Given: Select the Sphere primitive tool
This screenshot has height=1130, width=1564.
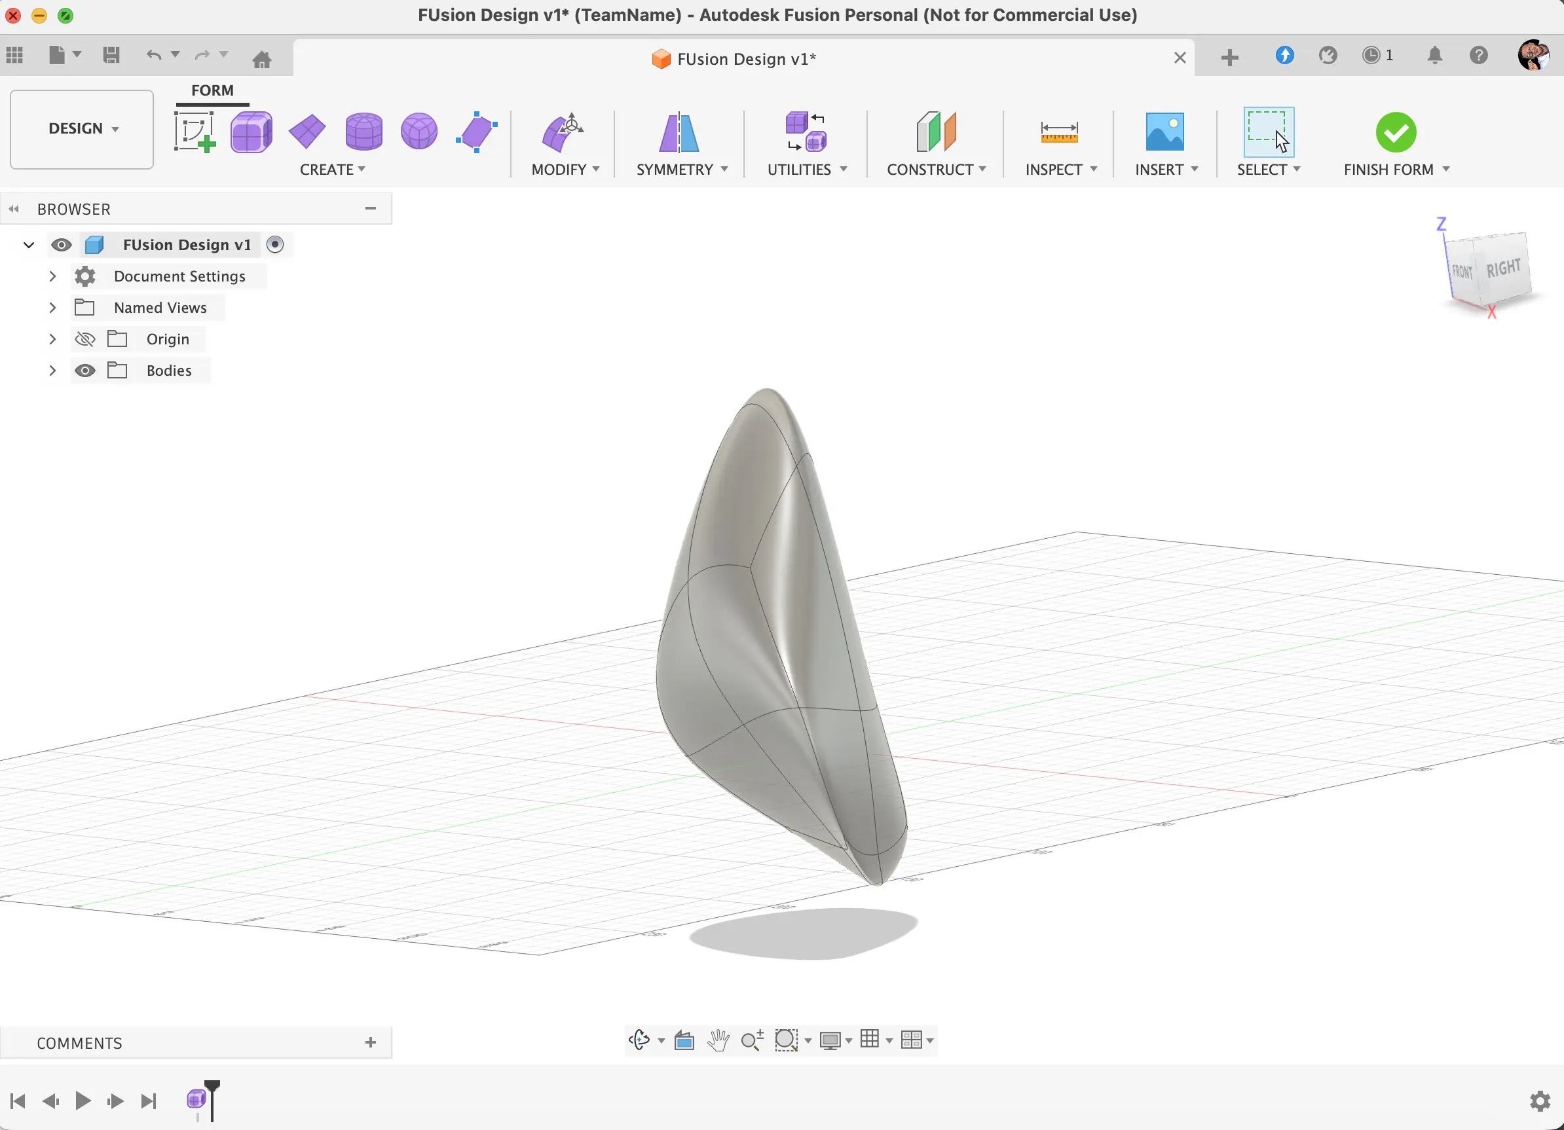Looking at the screenshot, I should pyautogui.click(x=419, y=131).
